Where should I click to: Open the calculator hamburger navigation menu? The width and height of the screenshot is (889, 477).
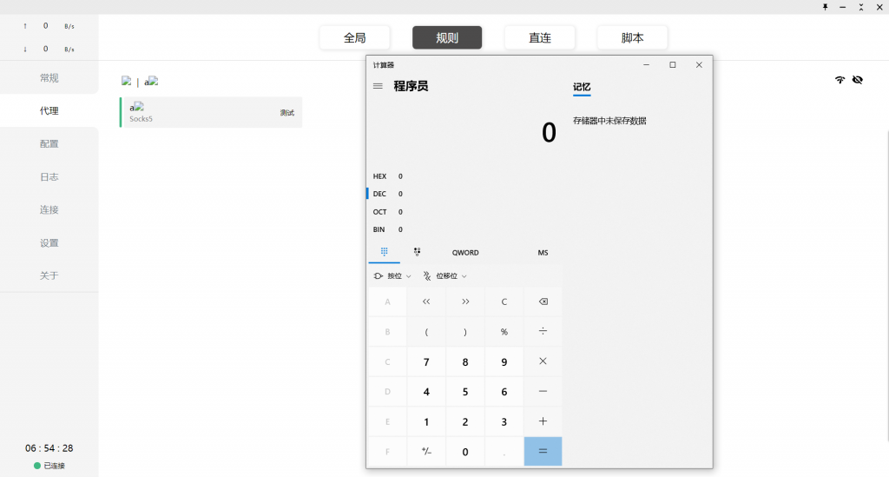point(378,86)
